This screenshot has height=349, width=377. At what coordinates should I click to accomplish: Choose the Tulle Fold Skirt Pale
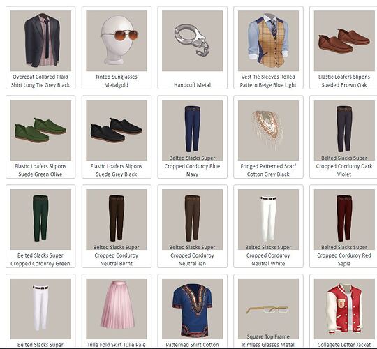[x=117, y=311]
